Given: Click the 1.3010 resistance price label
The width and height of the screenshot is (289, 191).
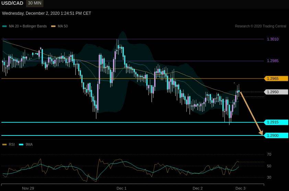Looking at the screenshot, I should tap(273, 39).
